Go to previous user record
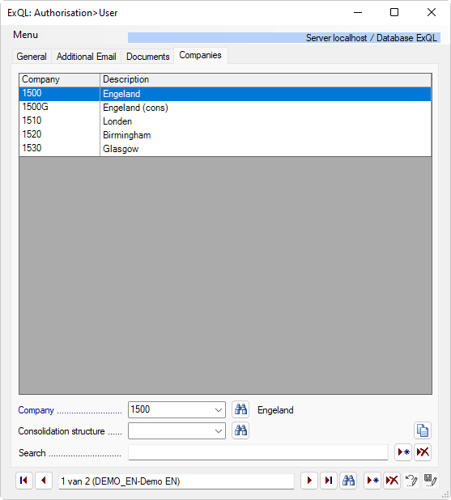Image resolution: width=451 pixels, height=500 pixels. point(44,481)
